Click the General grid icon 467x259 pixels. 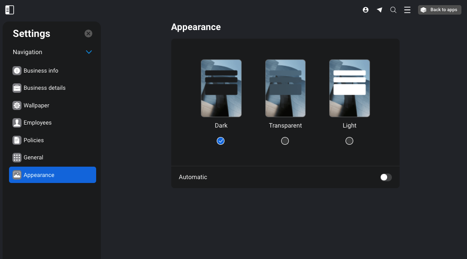(17, 157)
